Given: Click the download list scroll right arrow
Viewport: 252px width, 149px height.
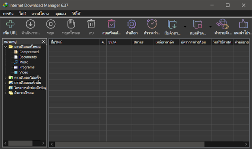Looking at the screenshot, I should point(246,144).
